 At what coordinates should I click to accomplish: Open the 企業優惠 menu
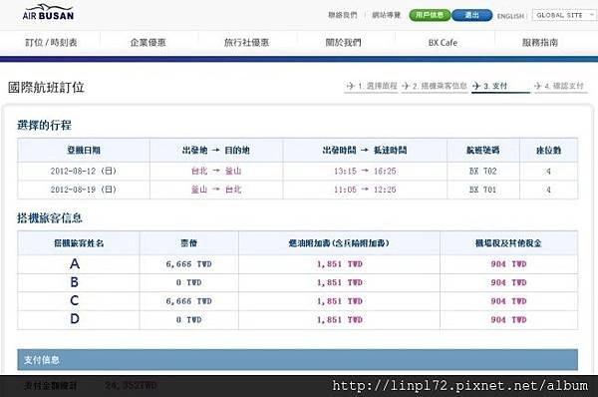[148, 42]
